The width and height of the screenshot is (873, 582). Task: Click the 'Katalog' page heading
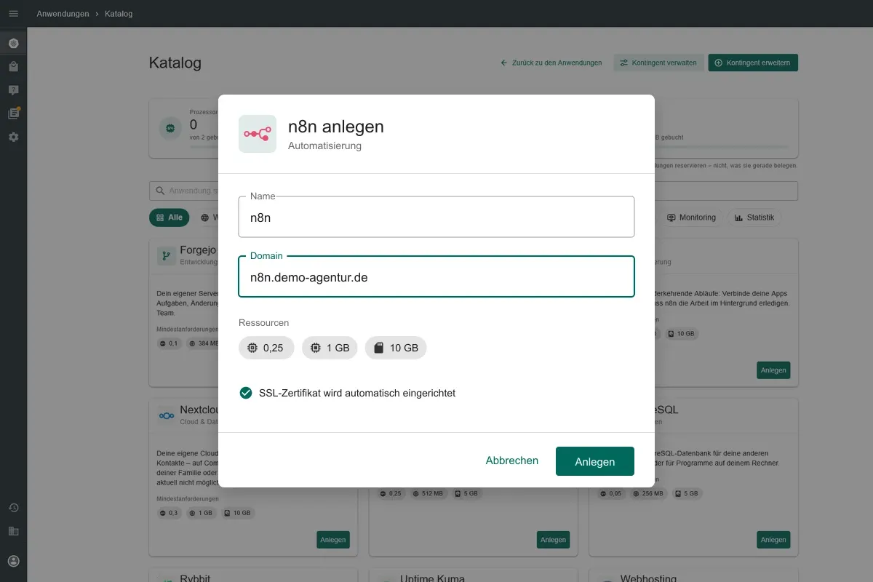(x=175, y=63)
